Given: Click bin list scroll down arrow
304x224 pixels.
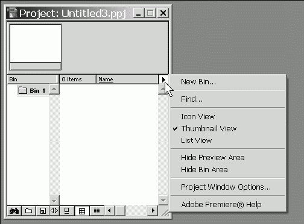Looking at the screenshot, I should click(54, 201).
